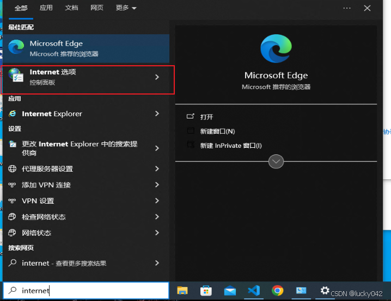Click the window icon beside 新建窗口(N)
The height and width of the screenshot is (301, 391).
pos(191,130)
